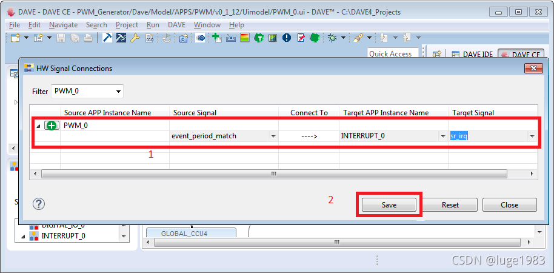Screen dimensions: 554x273
Task: Click the New project toolbar icon
Action: pyautogui.click(x=15, y=38)
